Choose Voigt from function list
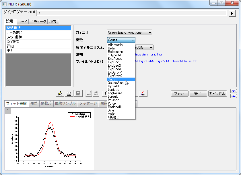This screenshot has width=241, height=175. point(121,114)
